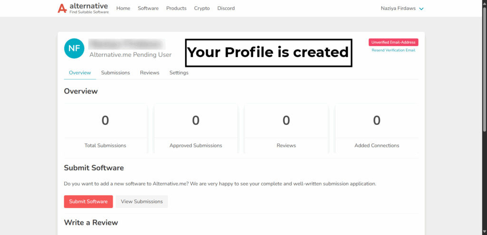Click the 'Submit Software' section heading
This screenshot has height=235, width=487.
click(x=94, y=168)
